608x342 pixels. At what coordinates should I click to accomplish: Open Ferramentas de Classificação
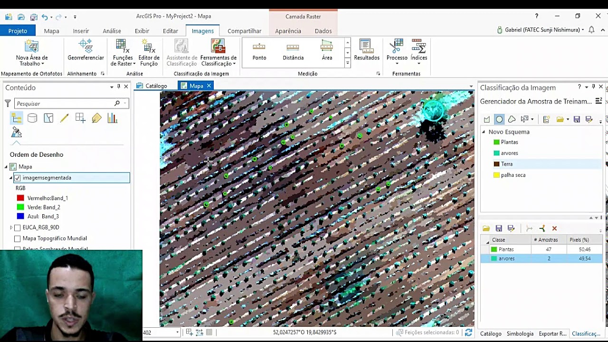pos(218,53)
